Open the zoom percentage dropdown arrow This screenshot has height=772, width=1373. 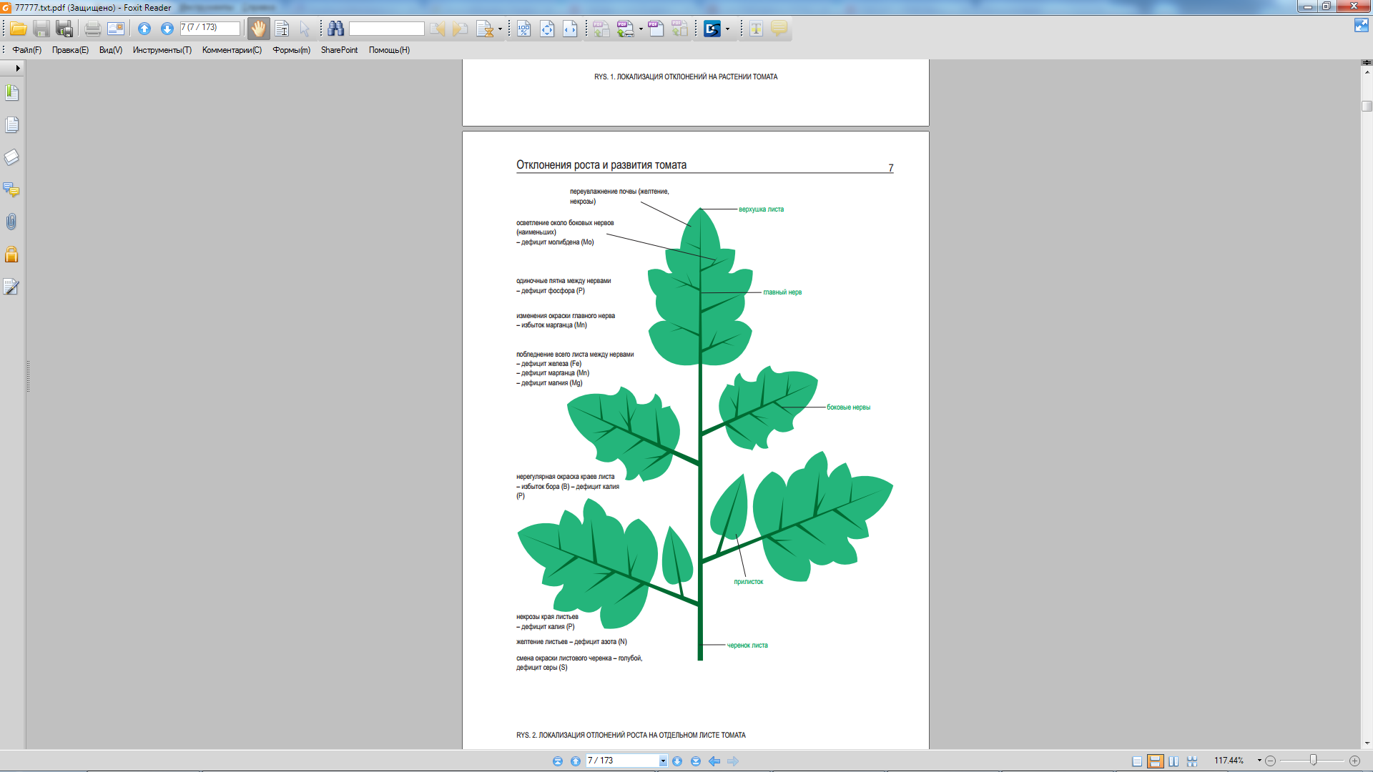(1259, 761)
